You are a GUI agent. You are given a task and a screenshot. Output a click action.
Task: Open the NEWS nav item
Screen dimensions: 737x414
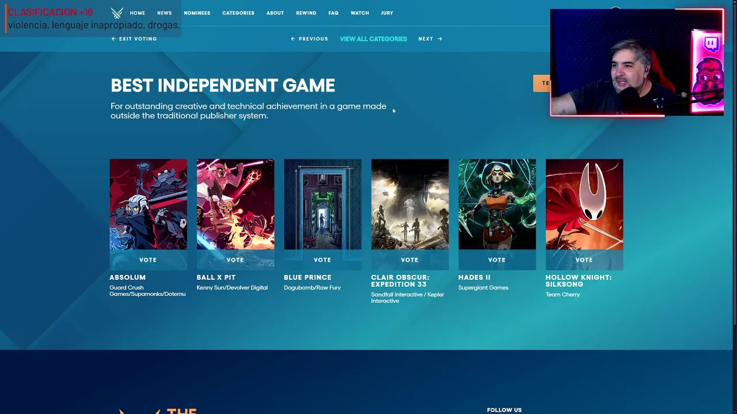pyautogui.click(x=164, y=13)
